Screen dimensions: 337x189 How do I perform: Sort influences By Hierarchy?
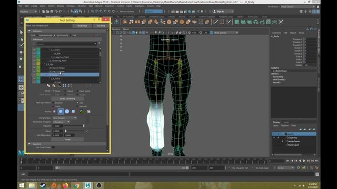55,35
